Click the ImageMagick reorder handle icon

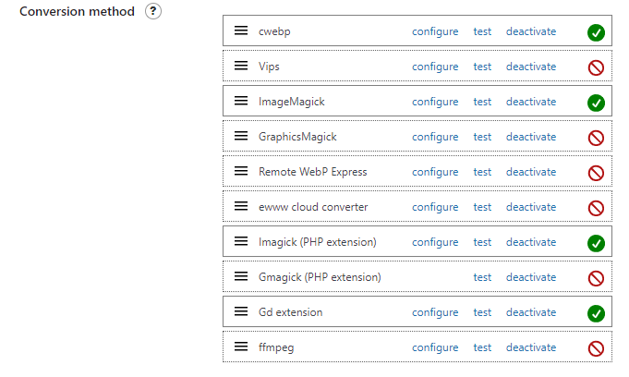coord(241,102)
